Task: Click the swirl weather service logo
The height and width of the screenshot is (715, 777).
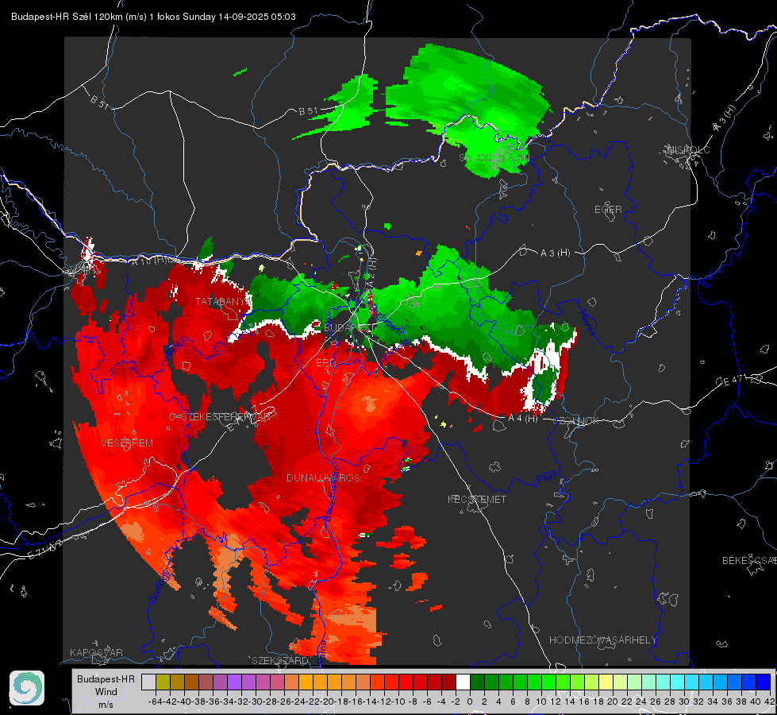Action: pyautogui.click(x=27, y=688)
